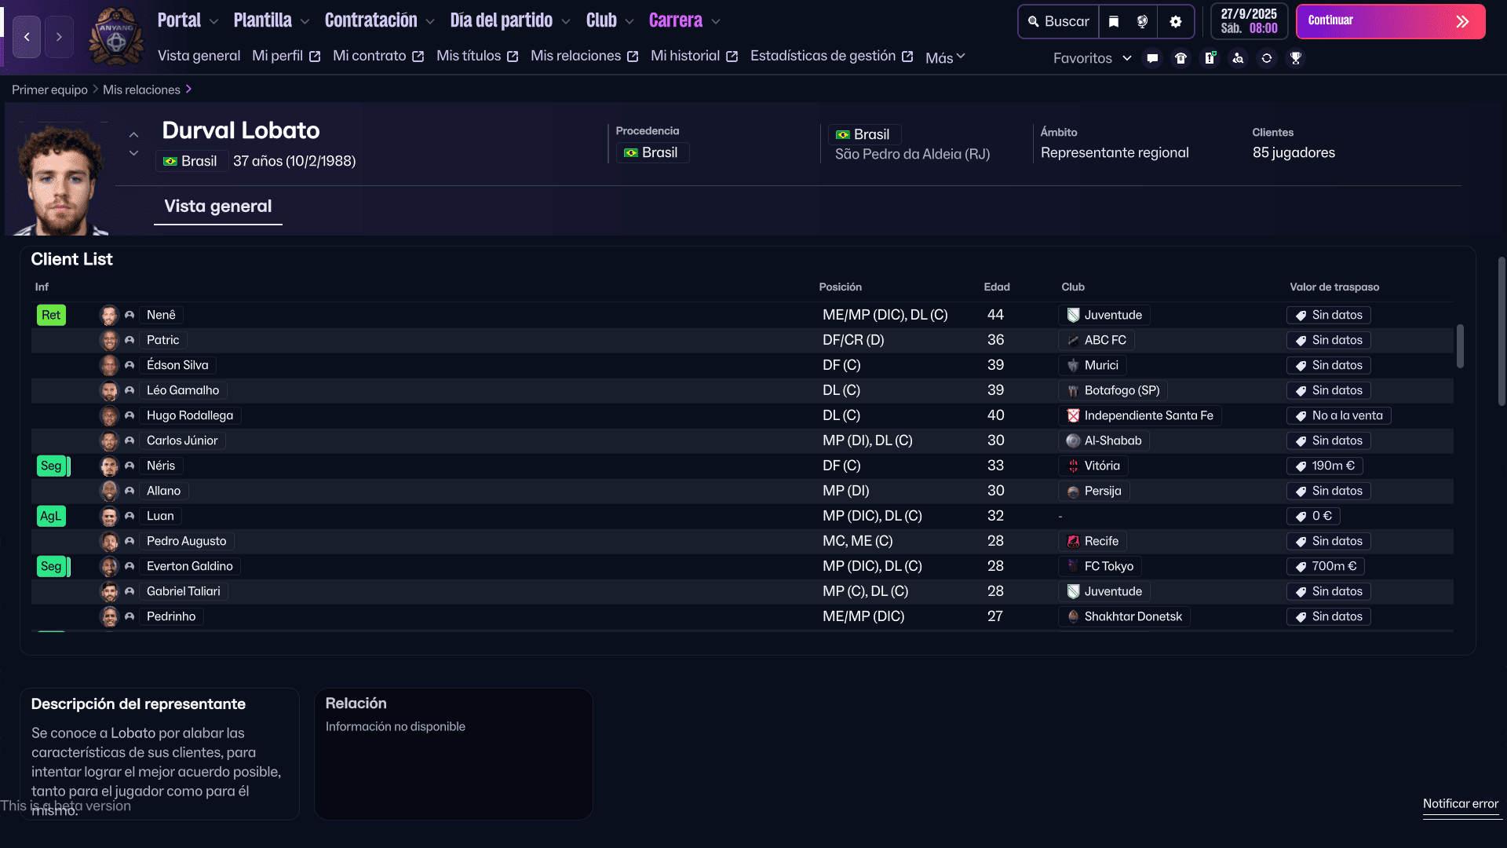Click the speech bubble messages shortcut
Screen dimensions: 1507x848
1152,58
